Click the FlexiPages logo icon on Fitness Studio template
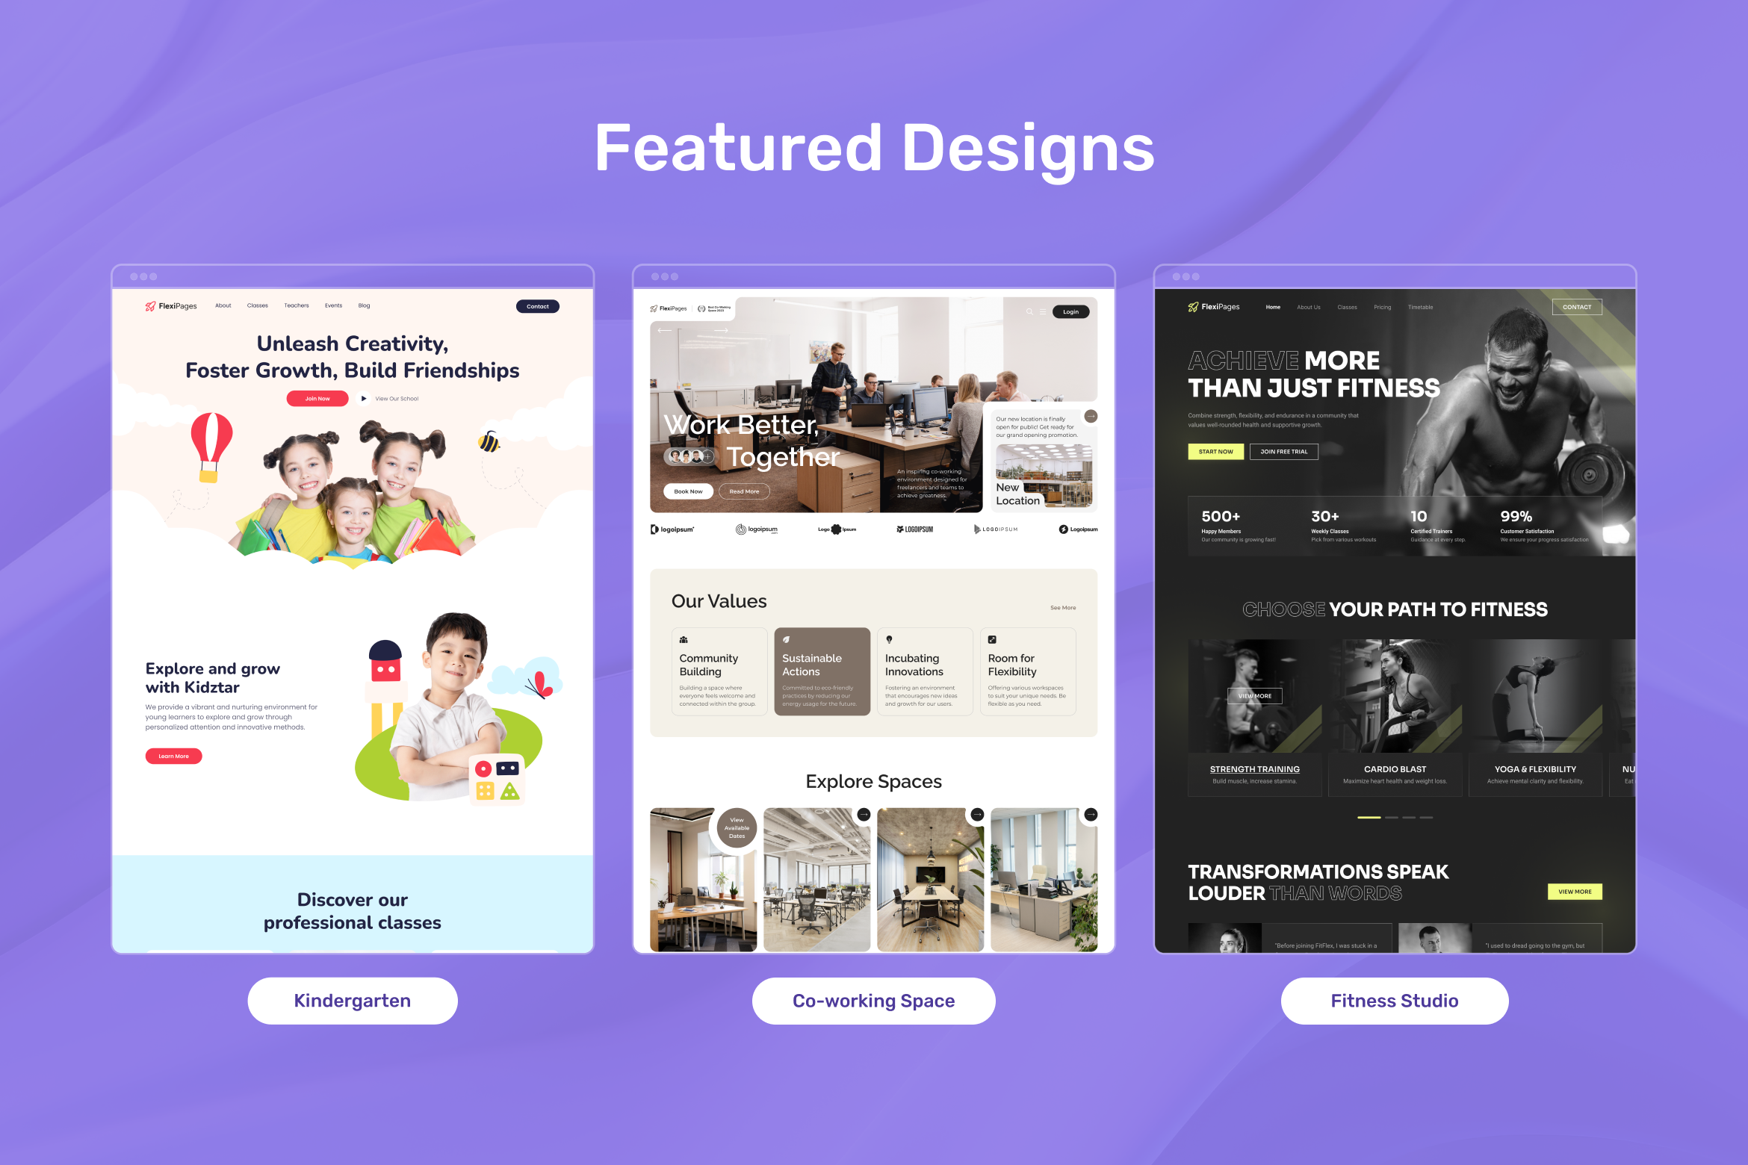This screenshot has width=1748, height=1165. point(1193,308)
